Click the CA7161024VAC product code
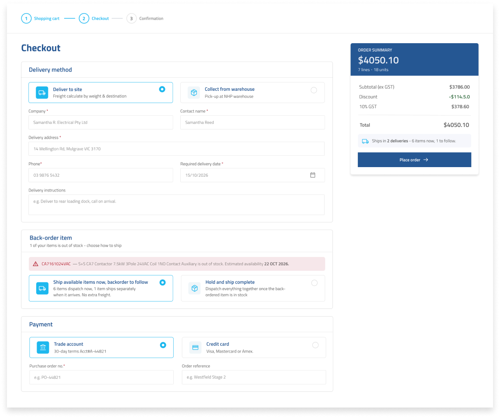This screenshot has width=500, height=418. (56, 264)
